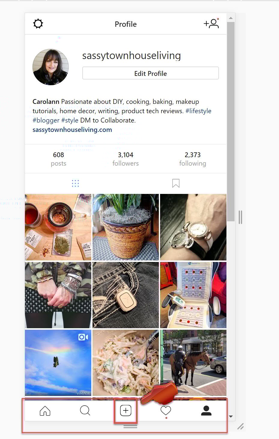The image size is (279, 439).
Task: View the 2,373 following list
Action: tap(193, 159)
